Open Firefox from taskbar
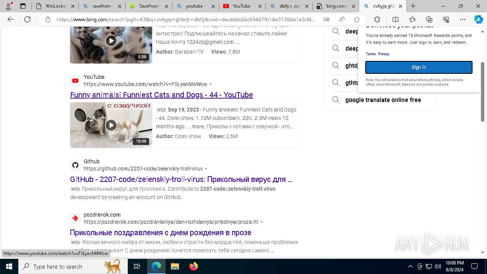The width and height of the screenshot is (487, 274). coord(193,266)
